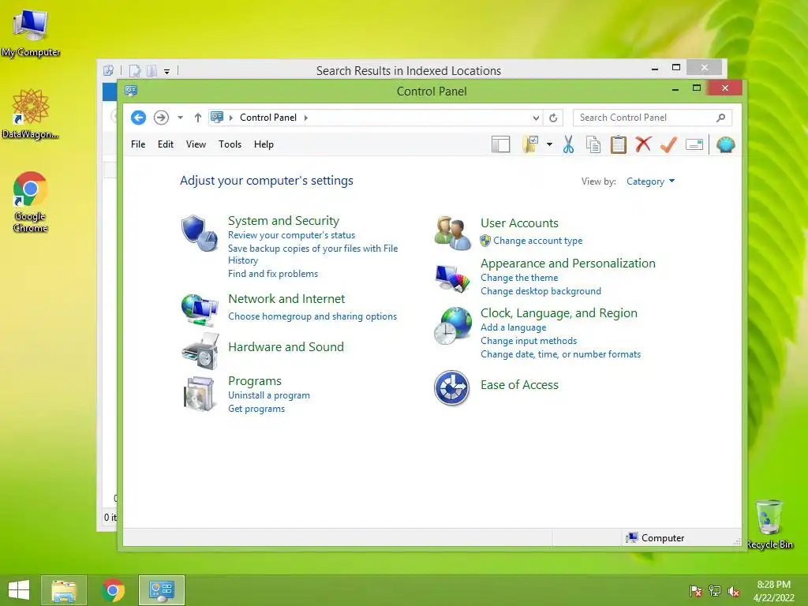
Task: Click the Forward arrow in Control Panel
Action: [x=161, y=118]
